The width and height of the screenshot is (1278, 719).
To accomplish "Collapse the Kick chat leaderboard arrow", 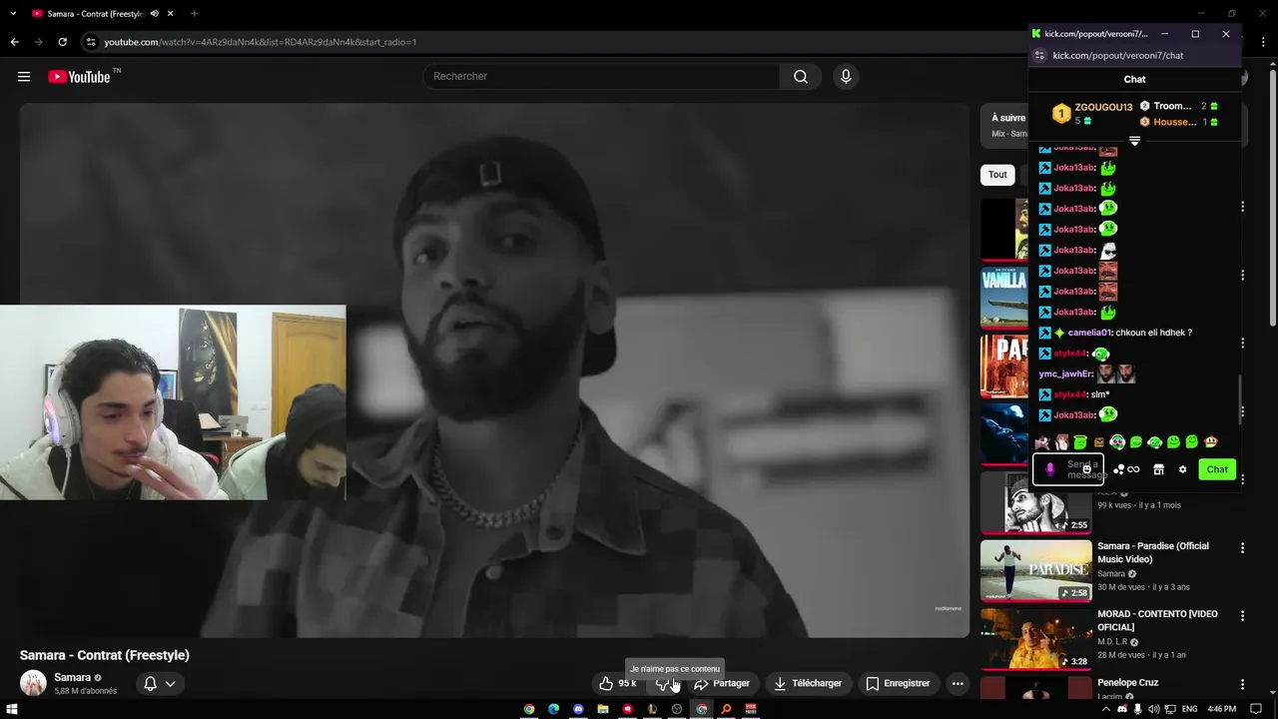I will (x=1134, y=141).
